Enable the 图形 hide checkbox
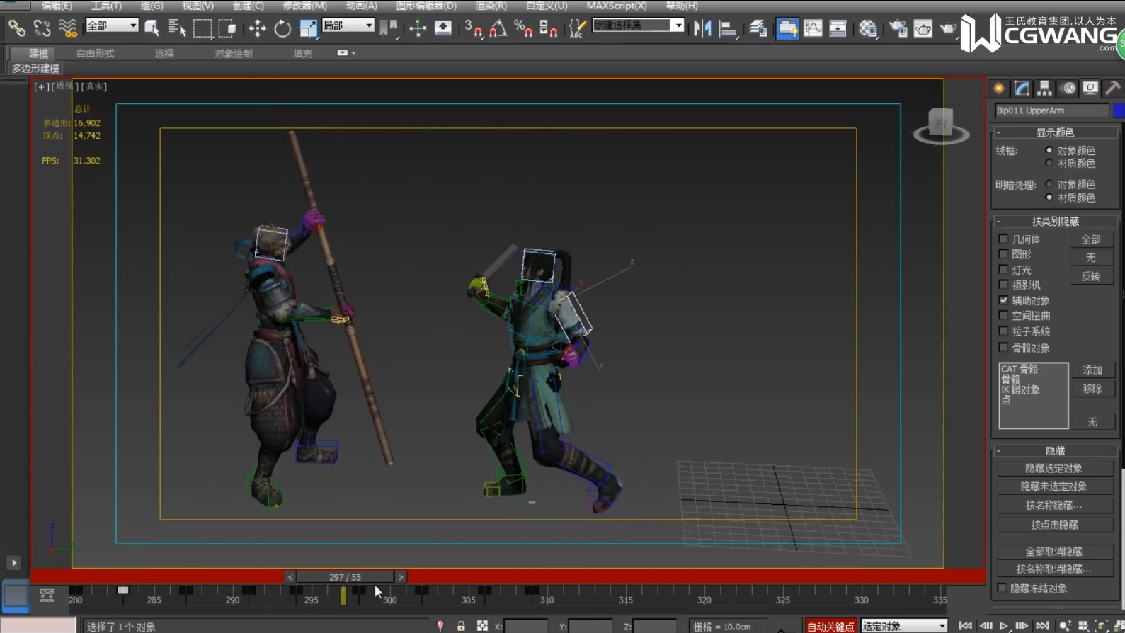 click(x=1003, y=253)
